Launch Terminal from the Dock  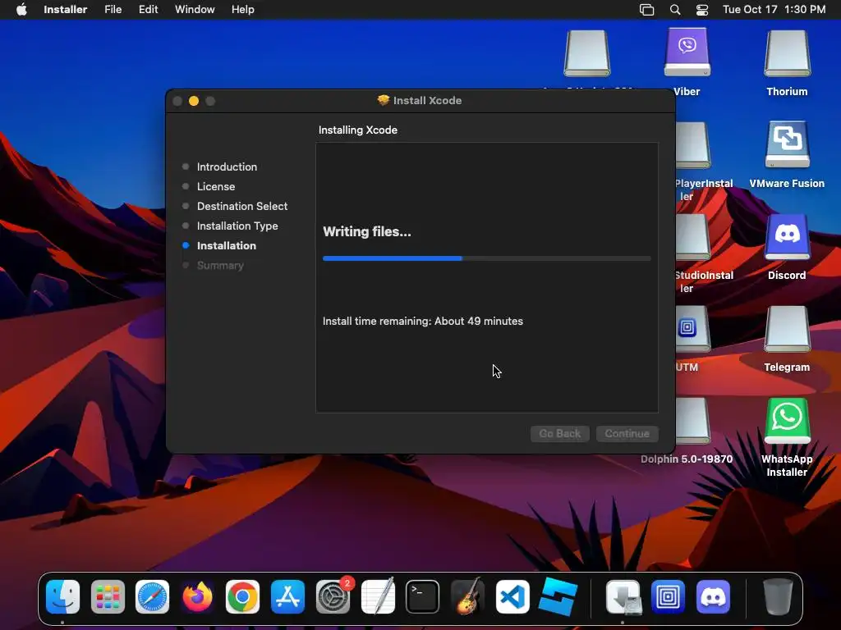423,597
